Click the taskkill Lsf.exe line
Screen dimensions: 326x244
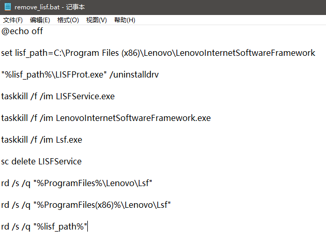[x=41, y=140]
